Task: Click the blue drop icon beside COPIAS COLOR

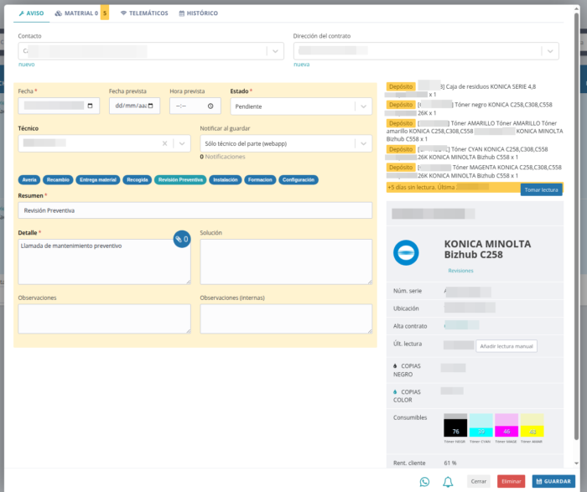Action: (x=395, y=391)
